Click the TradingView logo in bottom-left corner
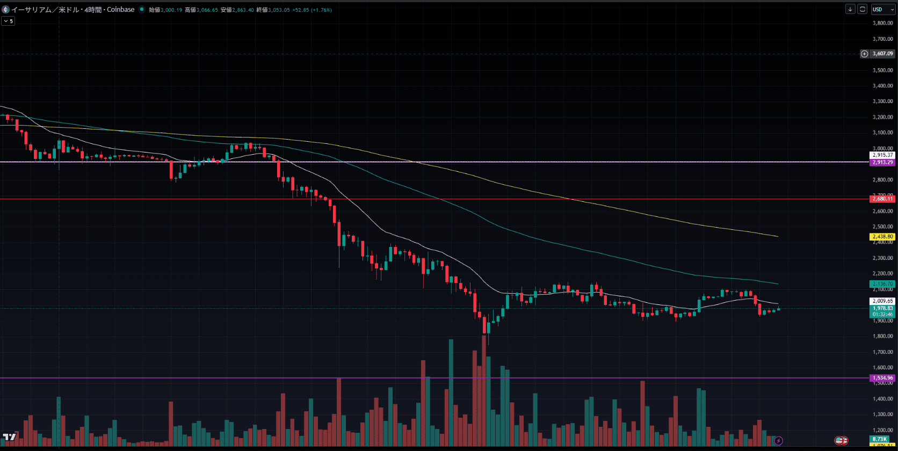The width and height of the screenshot is (898, 451). pos(9,437)
